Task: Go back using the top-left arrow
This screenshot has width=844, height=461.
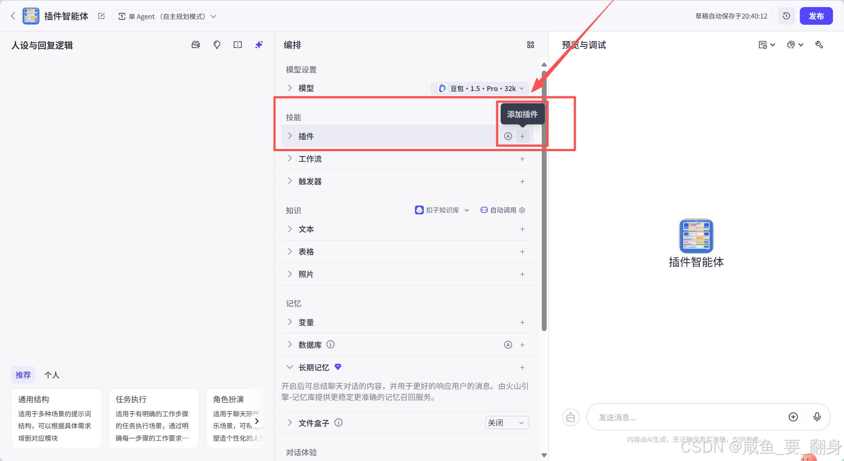Action: (x=13, y=16)
